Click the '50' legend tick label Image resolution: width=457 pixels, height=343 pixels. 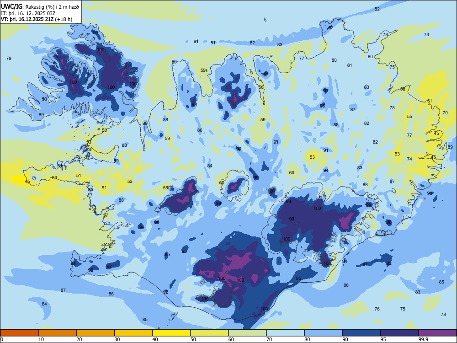click(x=193, y=339)
